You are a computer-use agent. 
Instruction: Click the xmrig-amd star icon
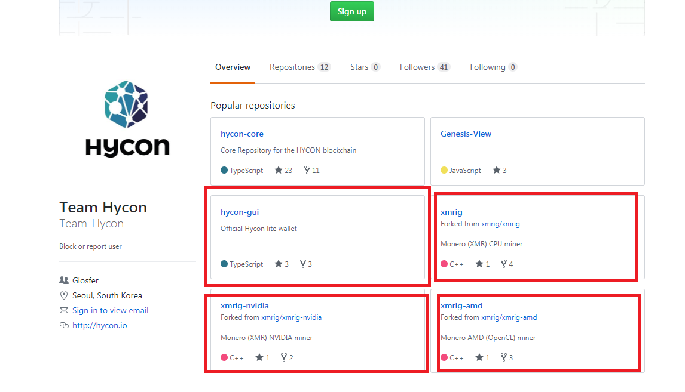click(479, 357)
